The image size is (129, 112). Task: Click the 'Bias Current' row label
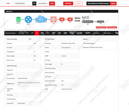coord(11,60)
